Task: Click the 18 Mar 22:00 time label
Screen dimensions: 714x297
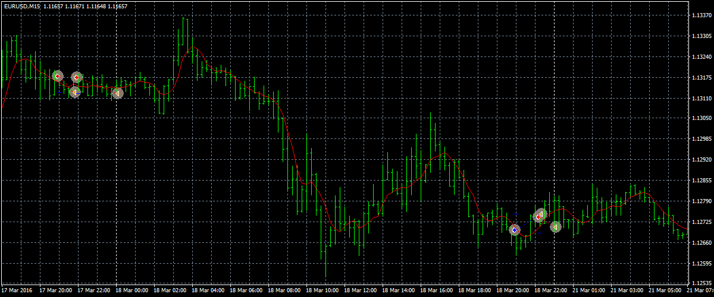Action: tap(551, 291)
